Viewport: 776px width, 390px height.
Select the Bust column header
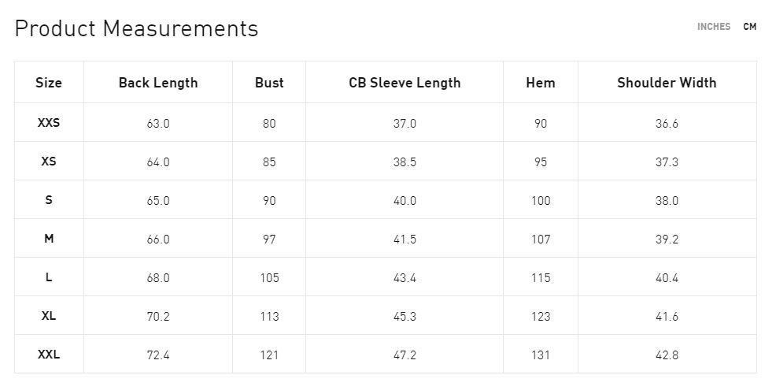269,83
